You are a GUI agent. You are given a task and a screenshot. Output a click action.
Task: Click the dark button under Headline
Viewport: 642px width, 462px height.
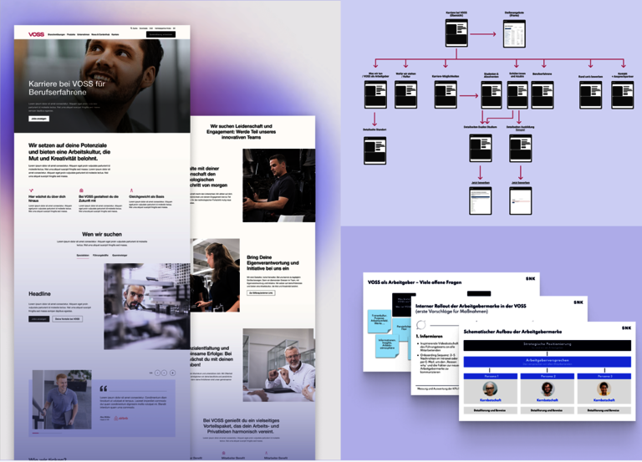click(39, 319)
